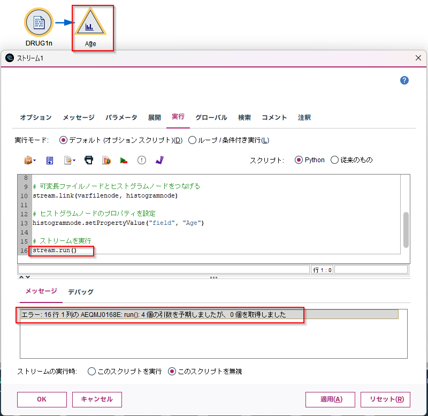Click the 適用(A) button
Viewport: 428px width, 416px height.
click(x=330, y=399)
